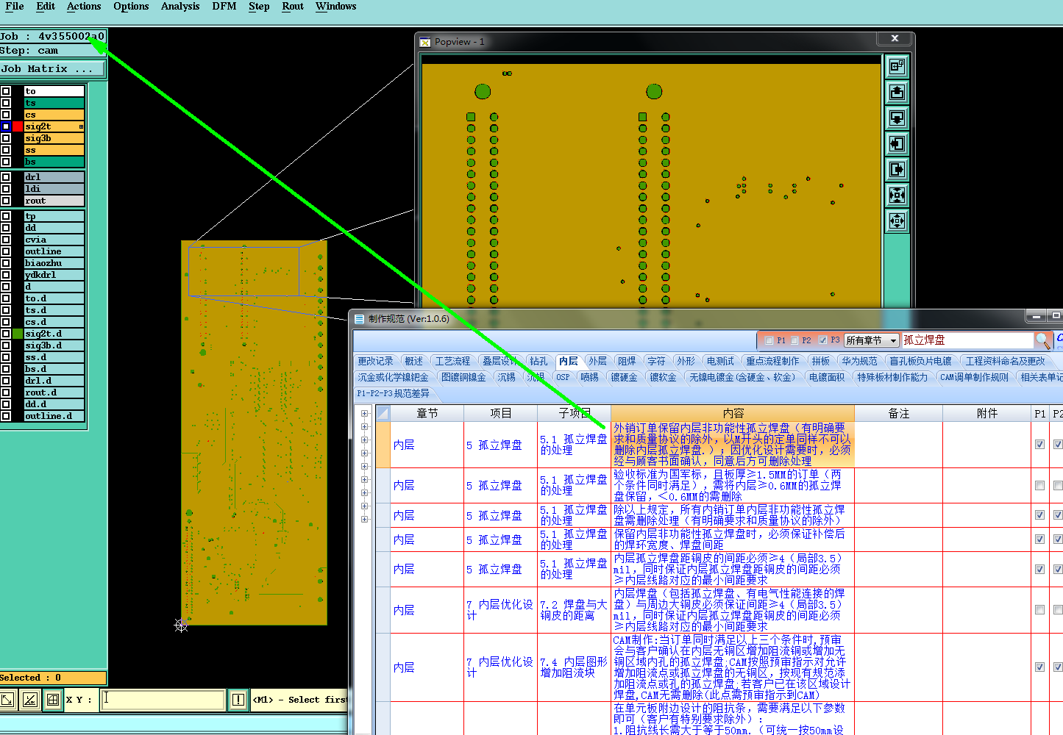Image resolution: width=1063 pixels, height=735 pixels.
Task: Click the 备注 column header
Action: [899, 413]
